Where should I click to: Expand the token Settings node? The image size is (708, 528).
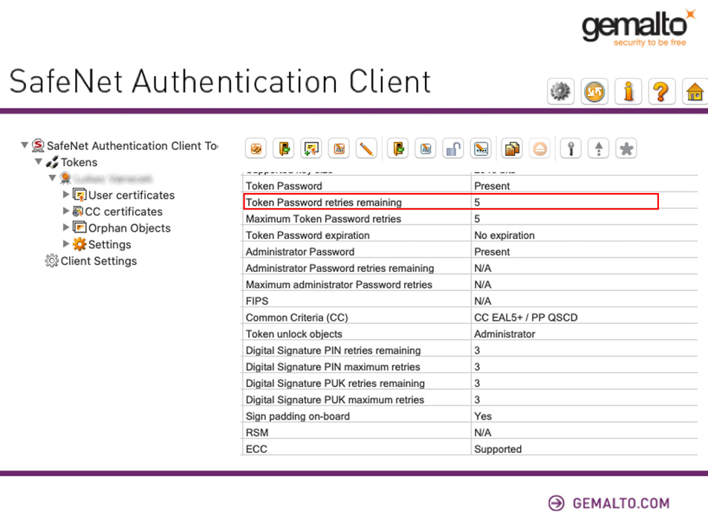coord(66,244)
